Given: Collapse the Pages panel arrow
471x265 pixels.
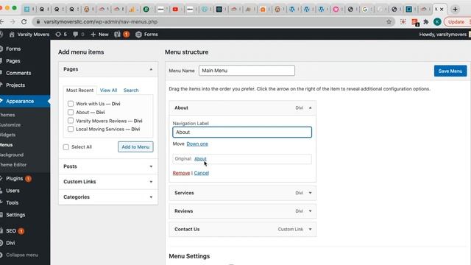Looking at the screenshot, I should coord(151,69).
